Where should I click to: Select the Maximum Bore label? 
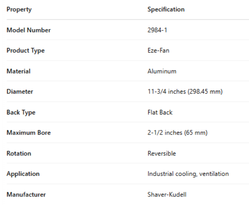pyautogui.click(x=29, y=133)
